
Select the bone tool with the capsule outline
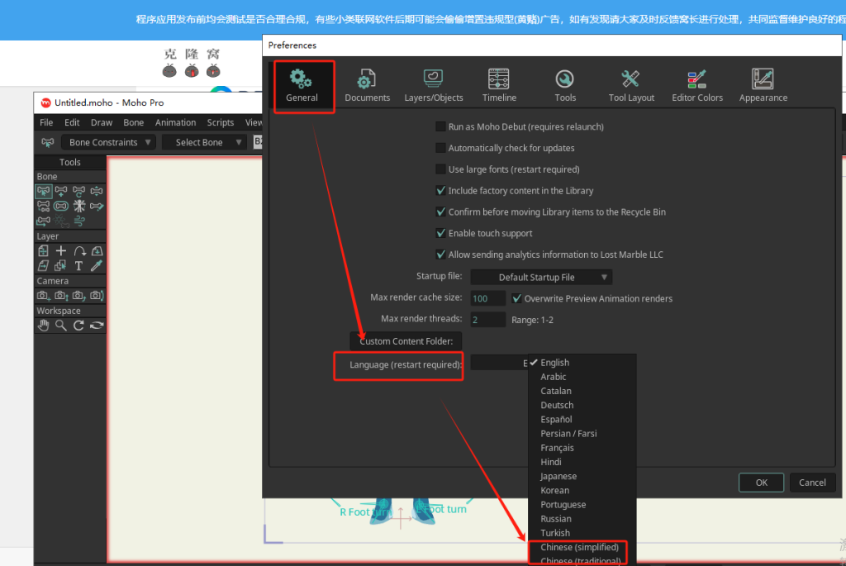(61, 206)
